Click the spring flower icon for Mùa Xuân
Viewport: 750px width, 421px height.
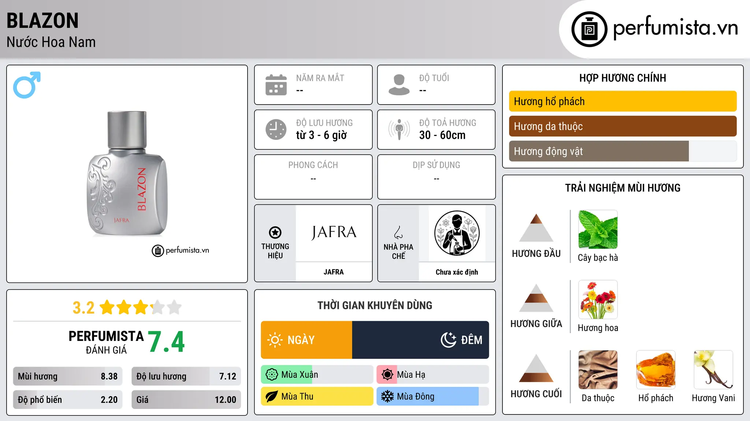pos(272,375)
